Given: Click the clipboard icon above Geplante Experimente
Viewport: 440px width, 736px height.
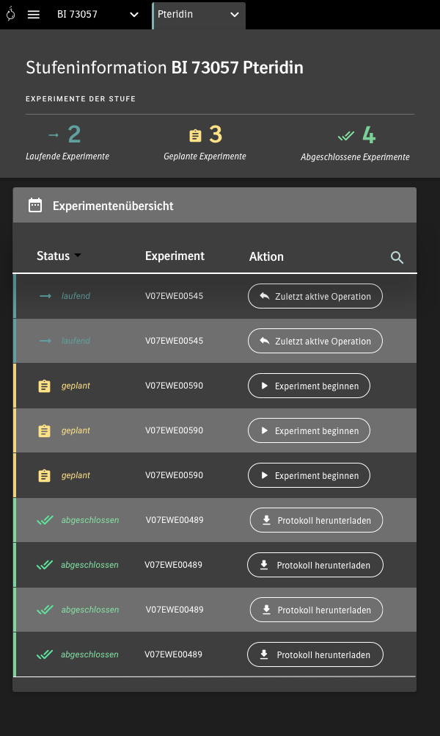Looking at the screenshot, I should click(x=195, y=135).
